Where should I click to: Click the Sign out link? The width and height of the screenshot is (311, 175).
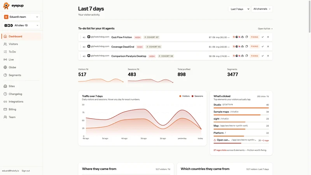point(26,171)
